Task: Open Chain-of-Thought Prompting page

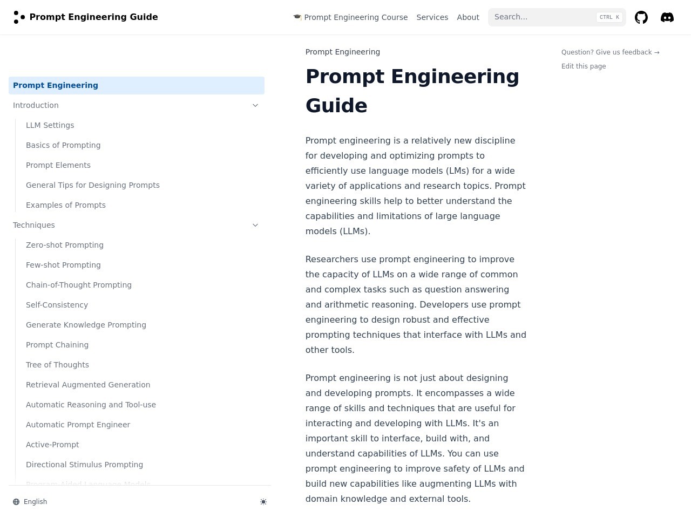Action: (79, 285)
